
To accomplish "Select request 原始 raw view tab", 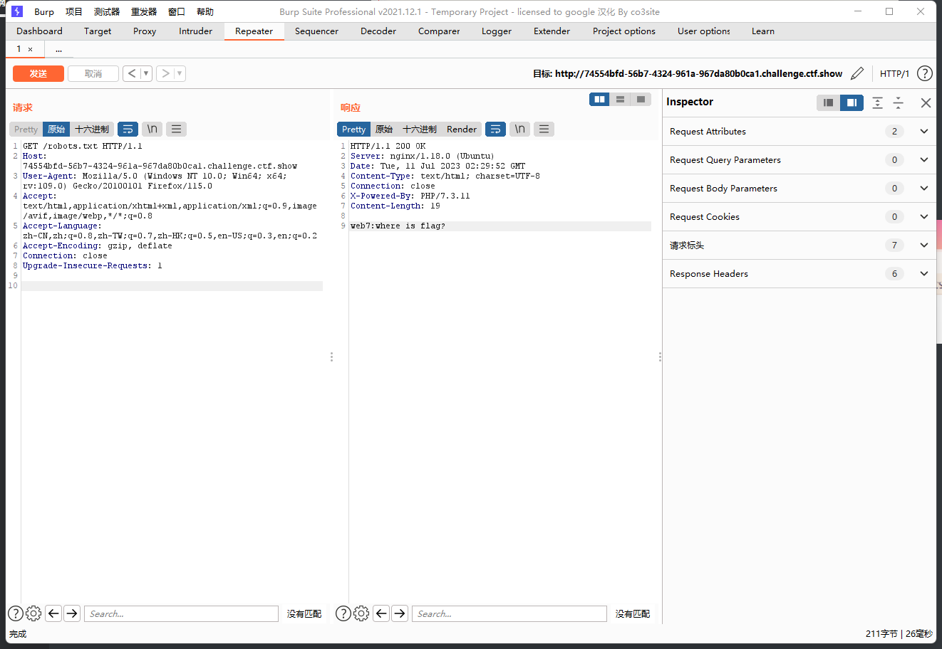I will pyautogui.click(x=56, y=129).
